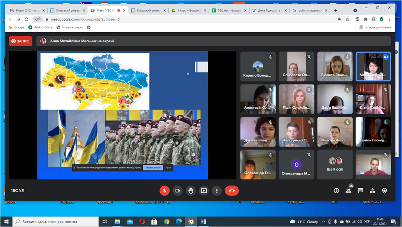Open the three-dot more options menu
Viewport: 402px width, 227px height.
pos(217,191)
